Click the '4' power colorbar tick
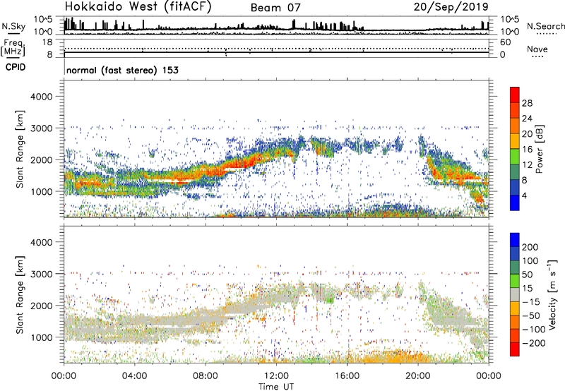 pyautogui.click(x=525, y=195)
